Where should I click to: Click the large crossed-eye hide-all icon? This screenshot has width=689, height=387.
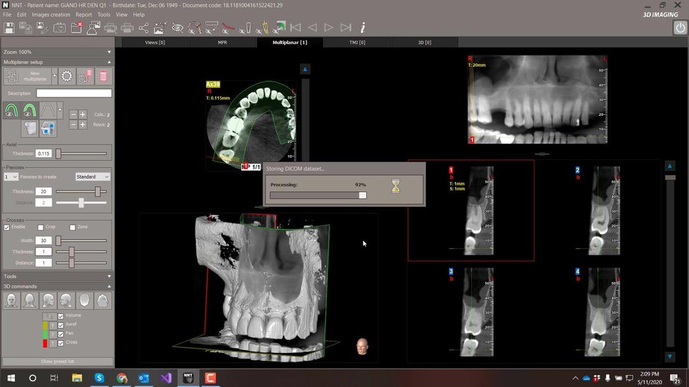[x=177, y=27]
